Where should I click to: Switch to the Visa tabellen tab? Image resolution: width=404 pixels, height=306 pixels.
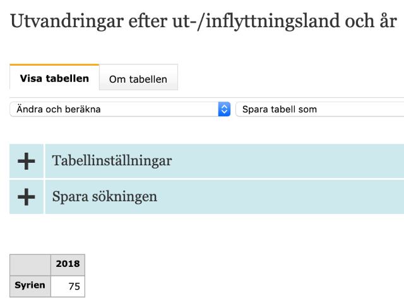[54, 78]
